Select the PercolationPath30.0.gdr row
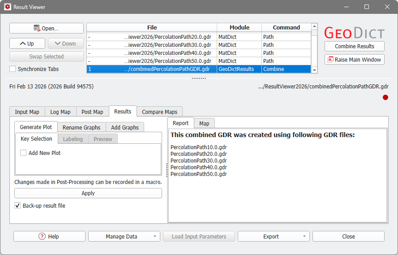This screenshot has width=398, height=255. click(199, 45)
